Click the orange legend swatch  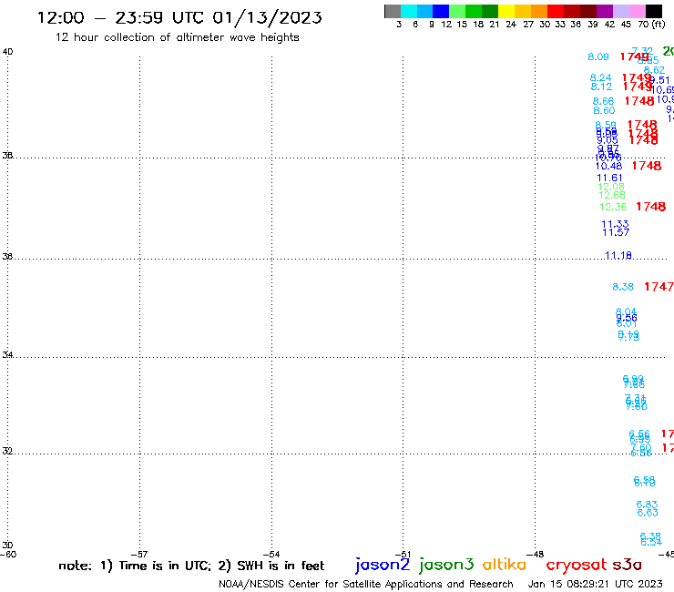tap(539, 11)
